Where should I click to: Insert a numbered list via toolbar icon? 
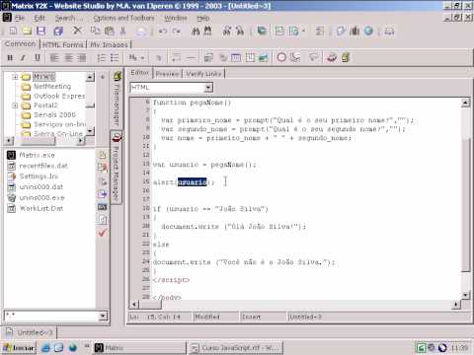pyautogui.click(x=102, y=58)
